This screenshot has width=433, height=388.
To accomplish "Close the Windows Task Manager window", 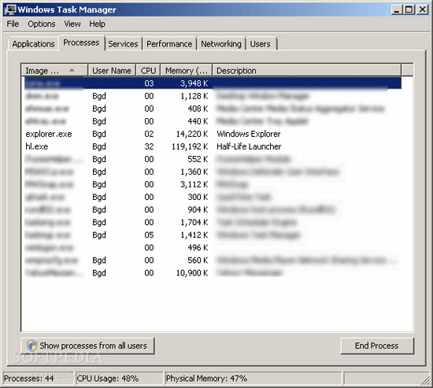I will click(x=423, y=9).
